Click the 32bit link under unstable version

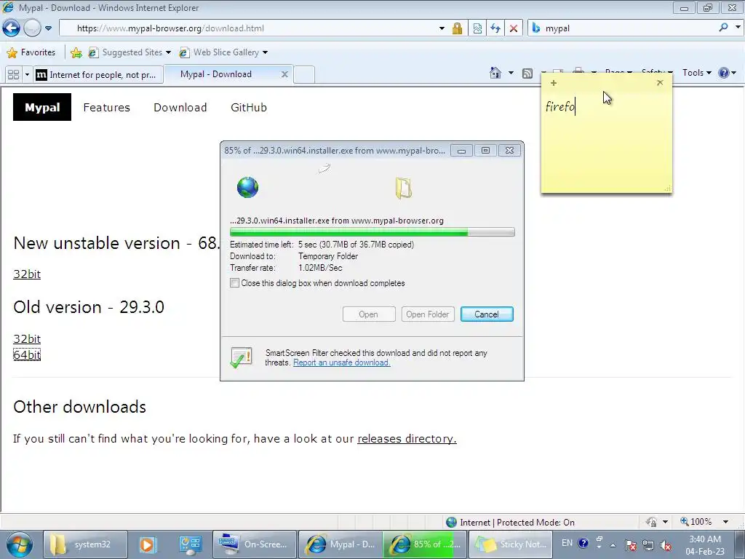27,274
